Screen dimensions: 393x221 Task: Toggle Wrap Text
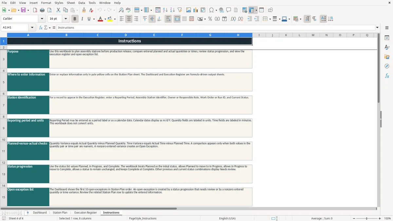click(x=168, y=19)
